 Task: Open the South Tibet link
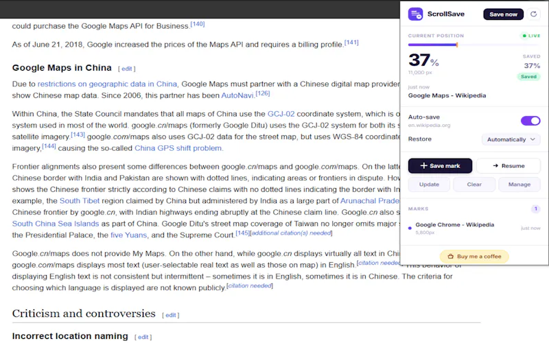[80, 201]
